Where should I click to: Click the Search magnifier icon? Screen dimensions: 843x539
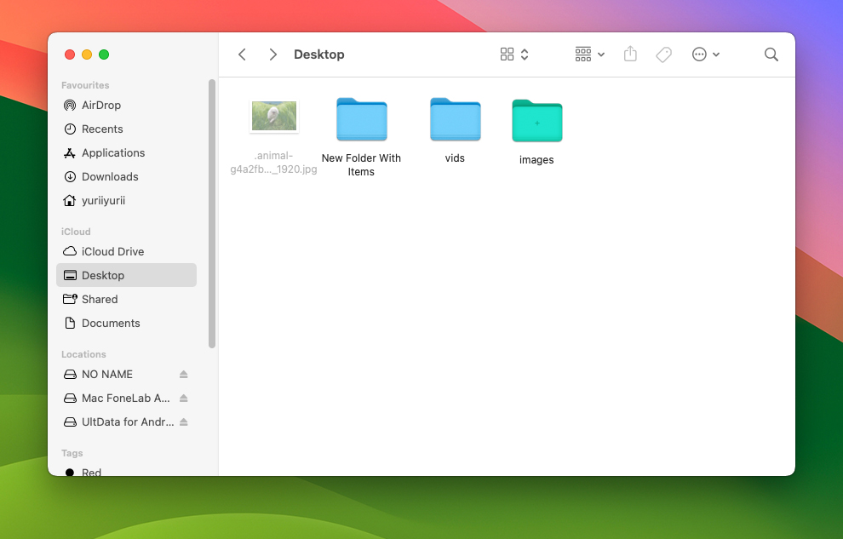click(771, 54)
